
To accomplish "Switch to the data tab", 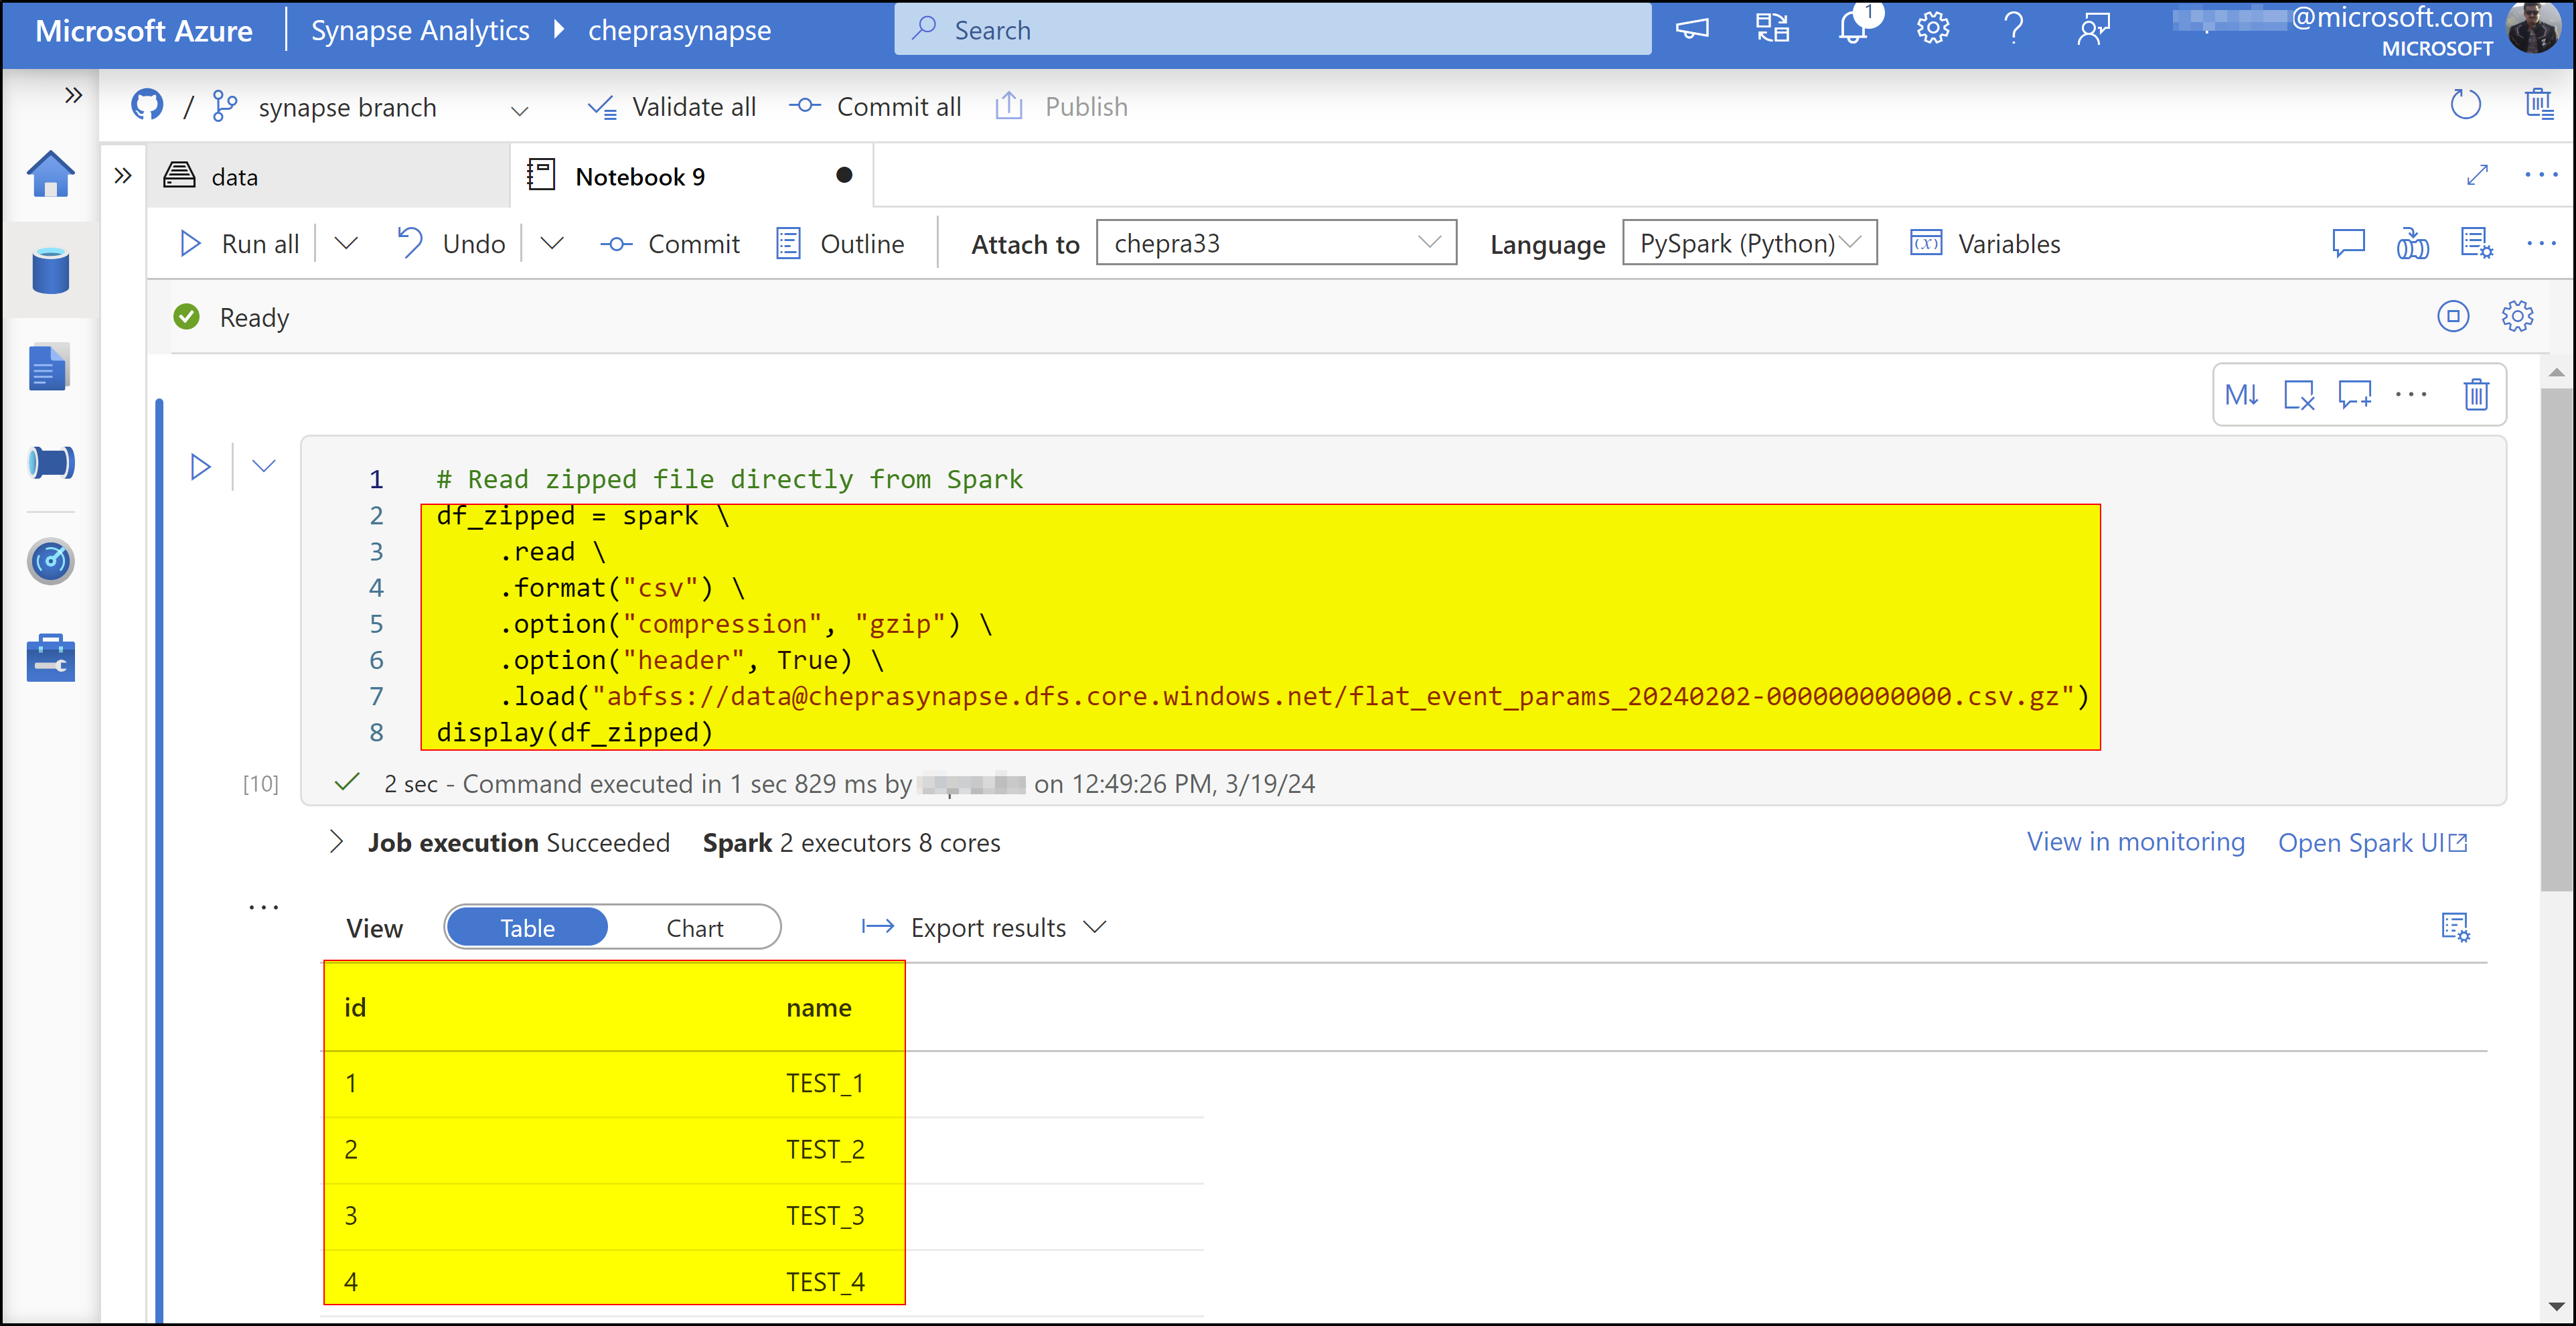I will coord(328,176).
